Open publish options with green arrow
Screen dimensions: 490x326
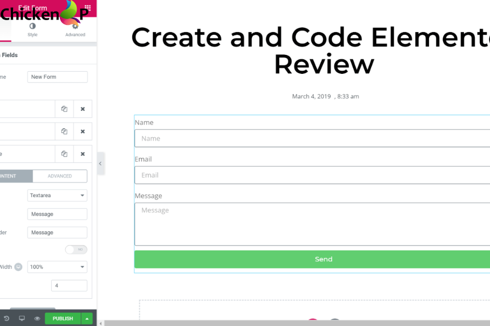point(86,318)
